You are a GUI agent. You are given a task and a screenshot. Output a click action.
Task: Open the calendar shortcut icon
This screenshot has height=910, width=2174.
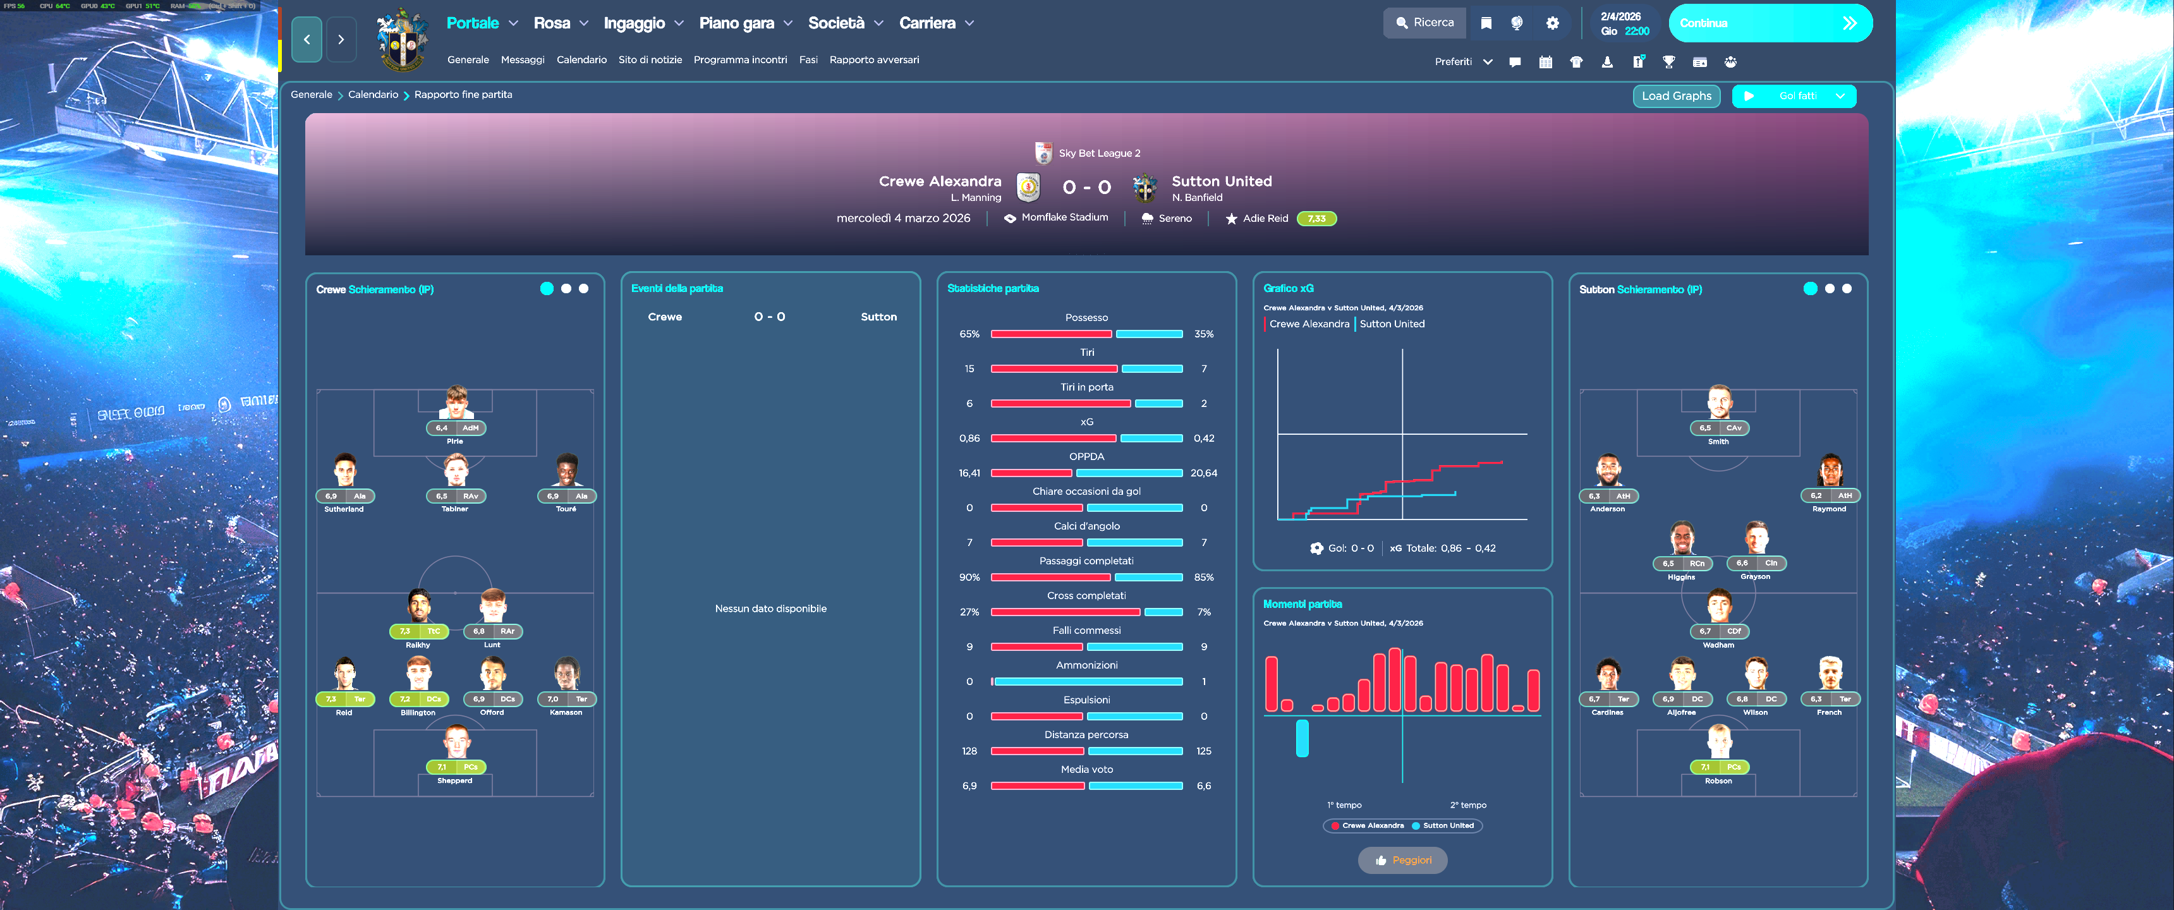click(x=1545, y=62)
